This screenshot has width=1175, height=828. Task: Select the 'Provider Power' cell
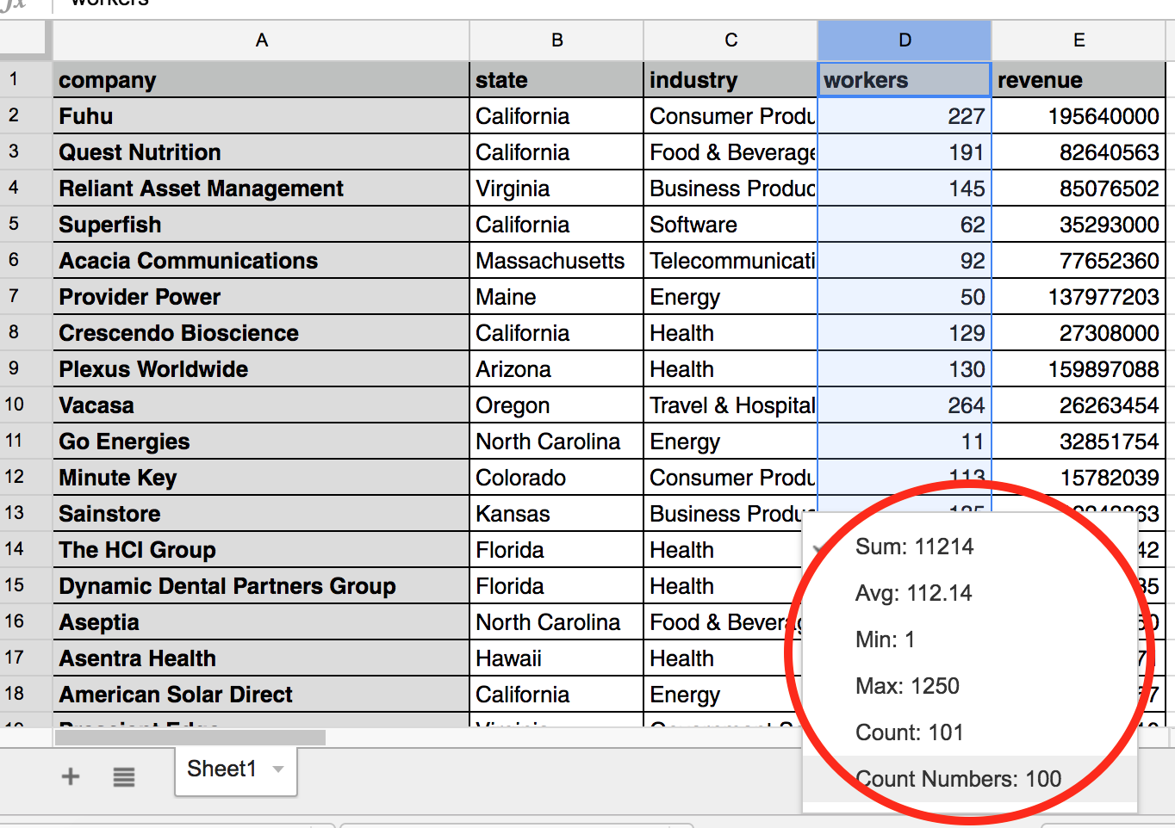[261, 297]
